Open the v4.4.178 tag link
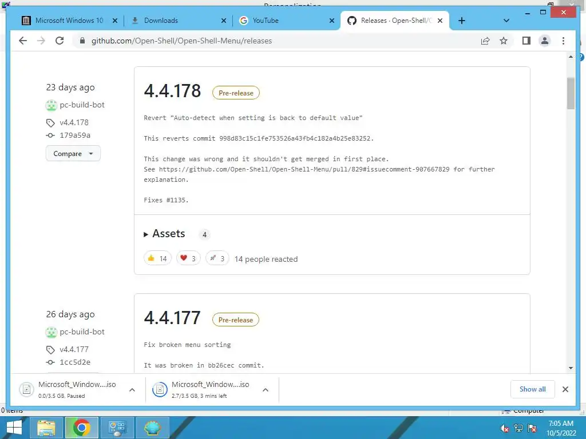Screen dimensions: 586x439 pos(74,122)
